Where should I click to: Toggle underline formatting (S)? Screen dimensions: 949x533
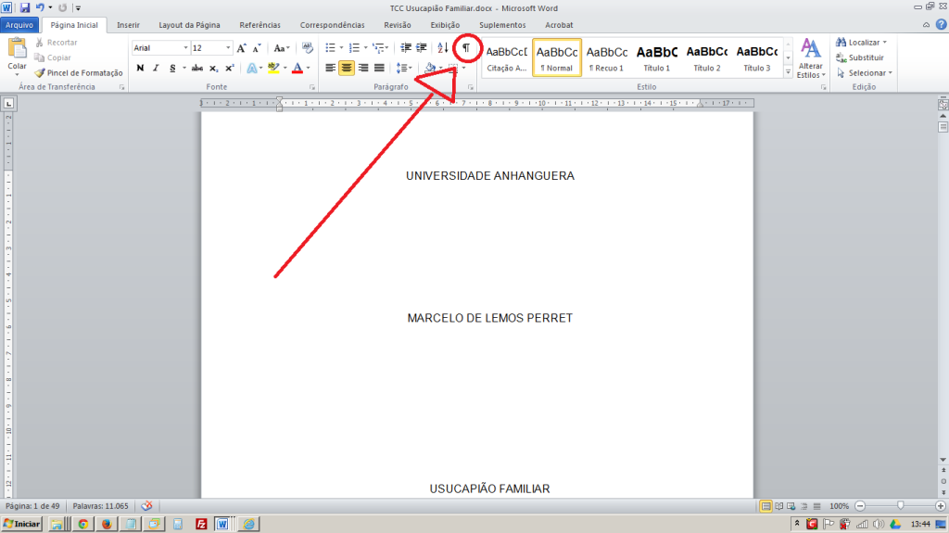coord(172,68)
